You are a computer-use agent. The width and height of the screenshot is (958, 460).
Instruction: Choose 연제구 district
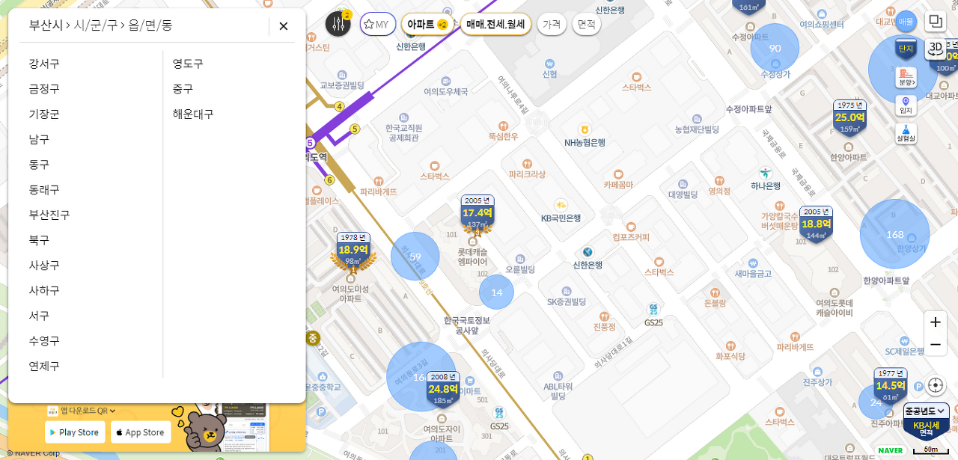tap(44, 366)
